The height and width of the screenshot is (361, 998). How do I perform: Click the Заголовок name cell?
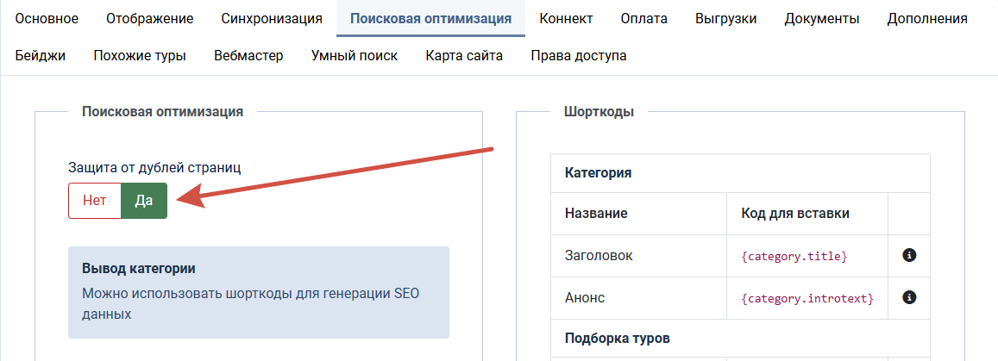point(638,256)
